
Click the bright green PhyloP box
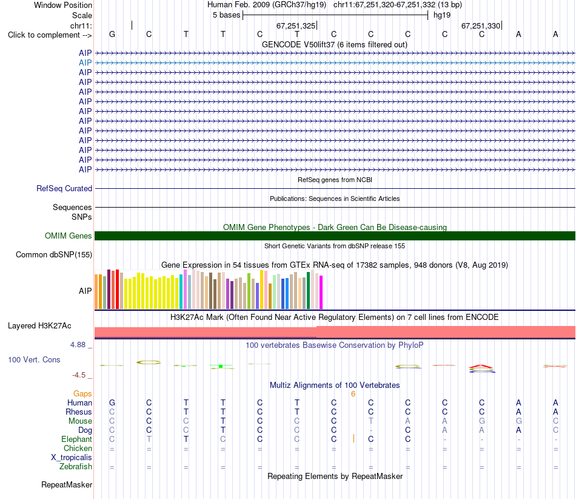(221, 366)
